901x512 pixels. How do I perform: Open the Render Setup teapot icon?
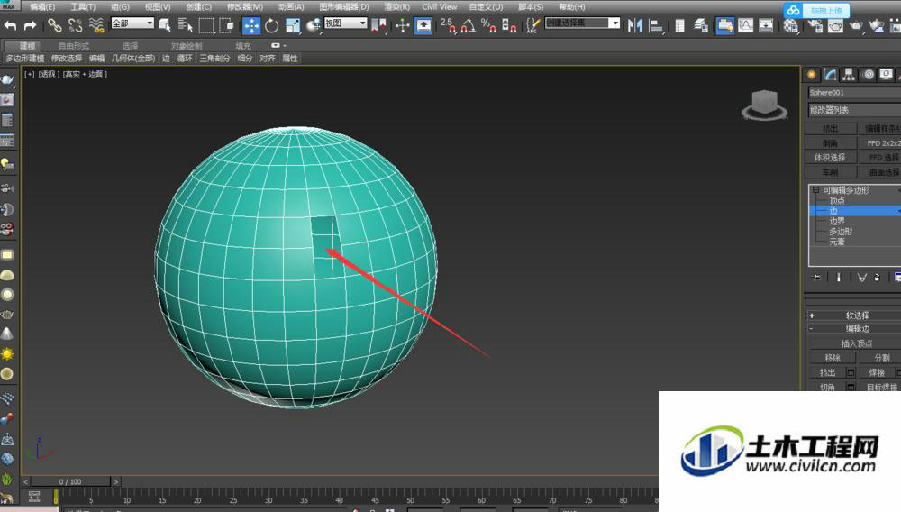[x=815, y=25]
